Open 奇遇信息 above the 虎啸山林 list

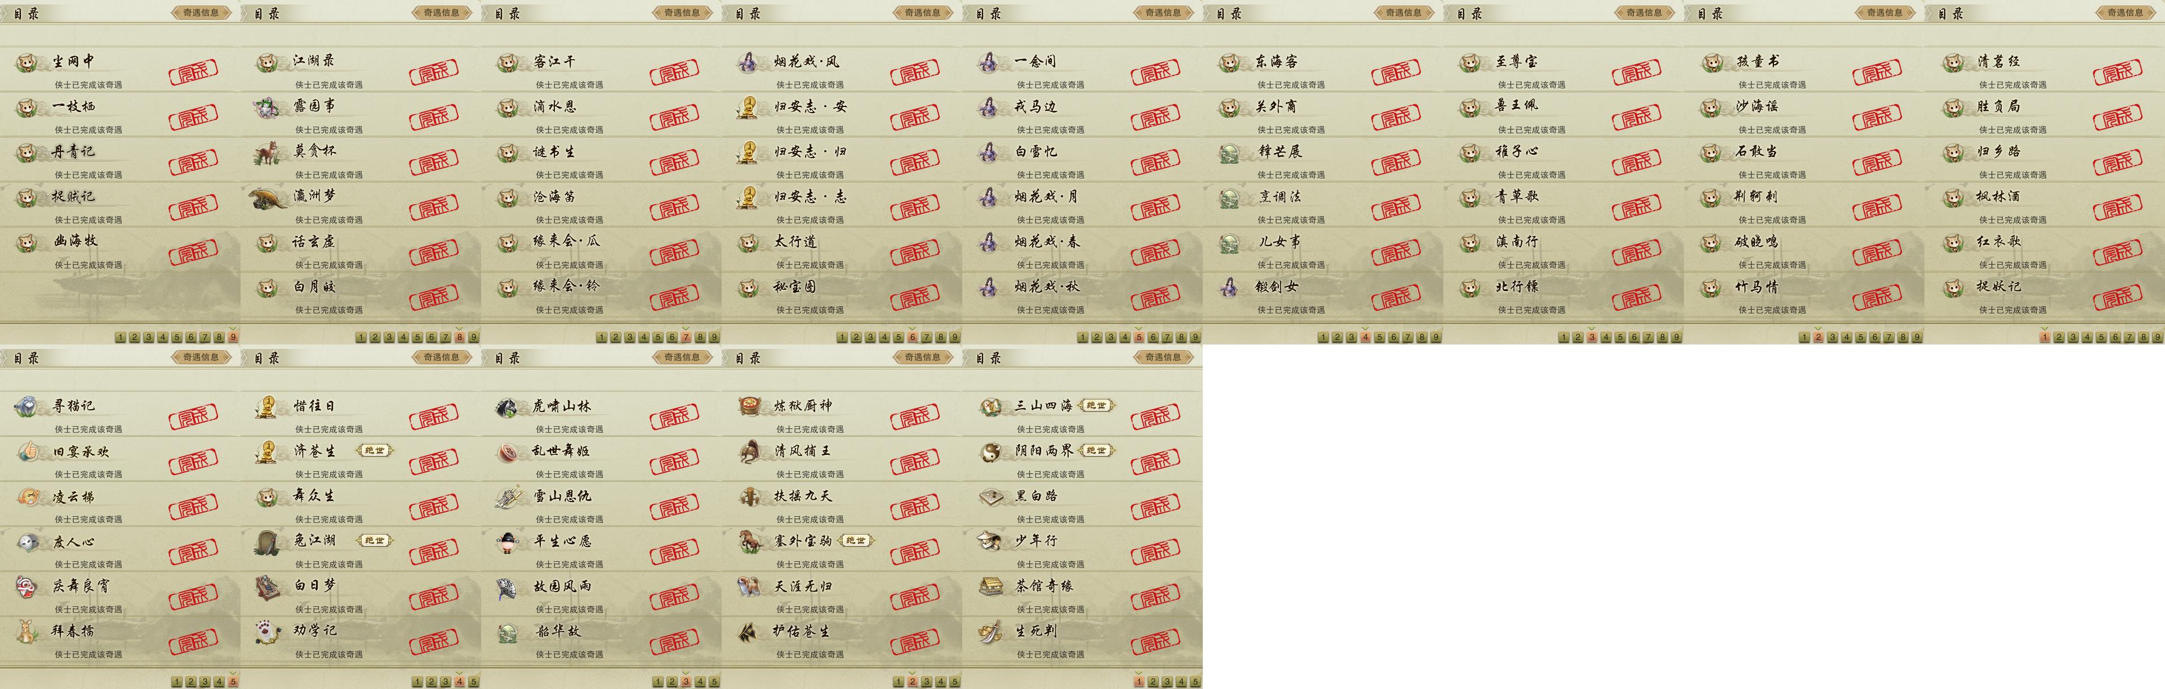pos(682,357)
